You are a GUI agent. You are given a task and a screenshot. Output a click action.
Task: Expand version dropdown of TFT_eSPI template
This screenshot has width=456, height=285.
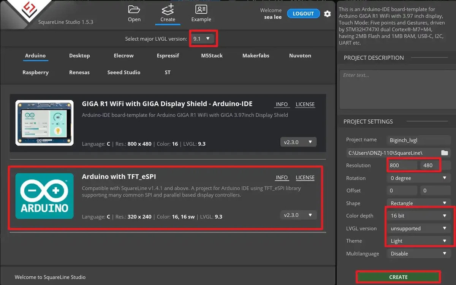click(x=298, y=215)
